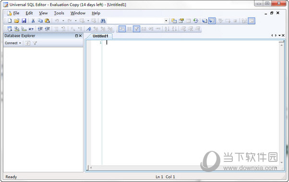Click the icon right of the refresh globe
This screenshot has width=289, height=182.
205,21
